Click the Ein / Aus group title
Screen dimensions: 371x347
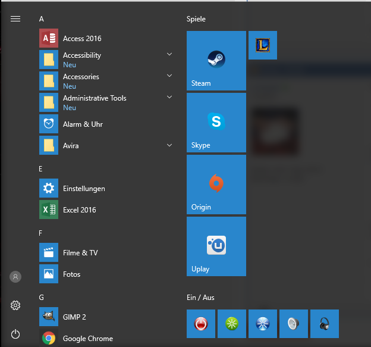200,298
